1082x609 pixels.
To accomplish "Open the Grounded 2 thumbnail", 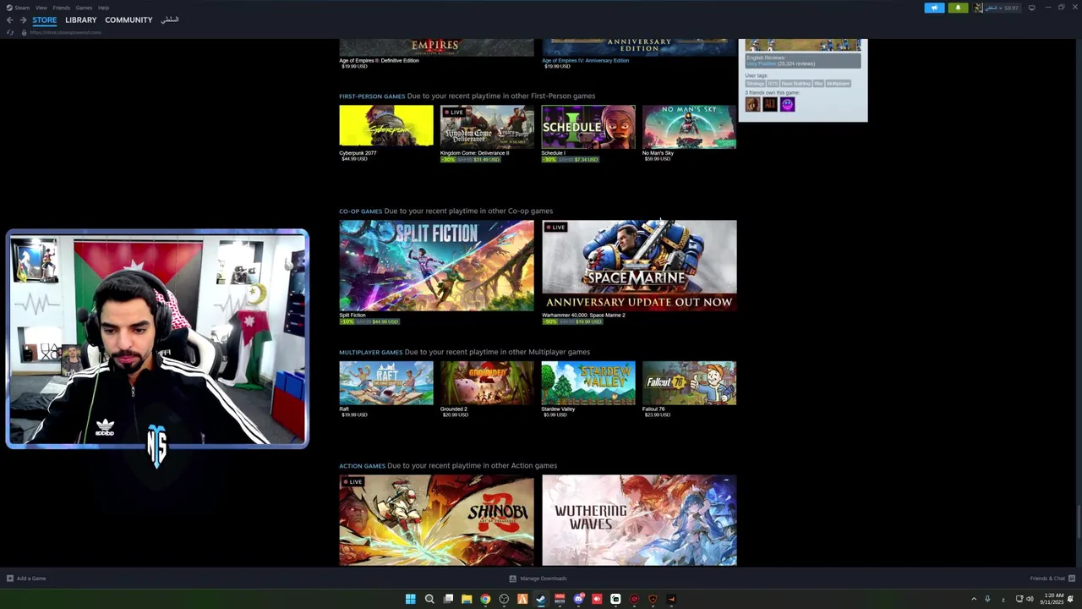I will point(487,383).
